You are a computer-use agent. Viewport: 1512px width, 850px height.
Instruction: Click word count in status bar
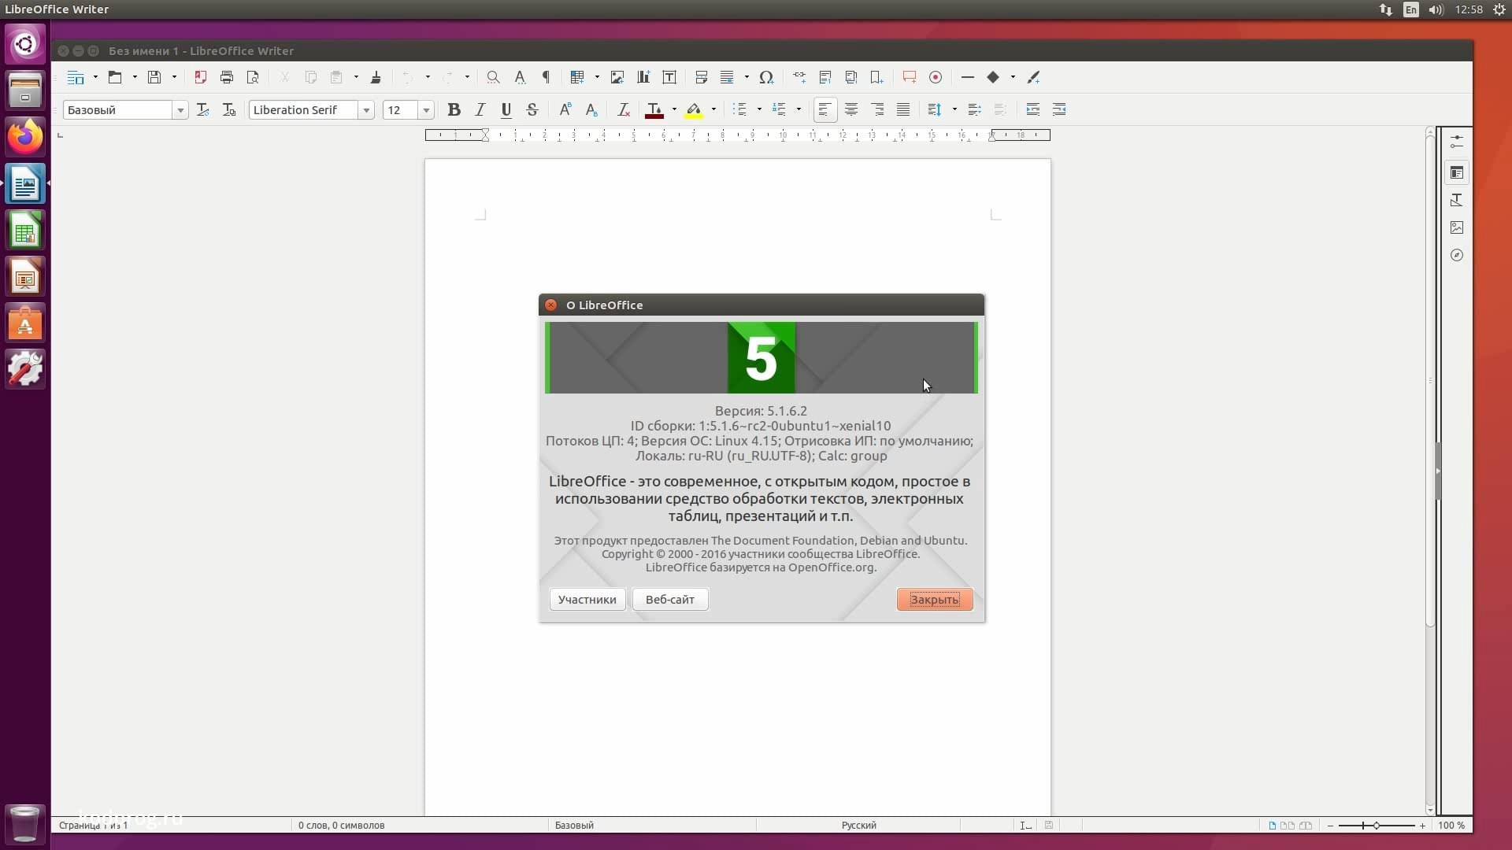341,826
